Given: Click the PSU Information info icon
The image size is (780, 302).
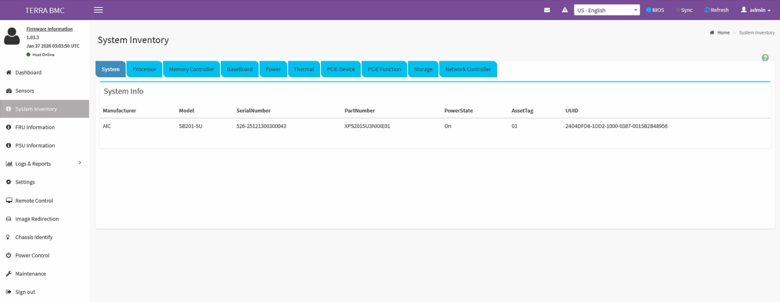Looking at the screenshot, I should click(8, 146).
